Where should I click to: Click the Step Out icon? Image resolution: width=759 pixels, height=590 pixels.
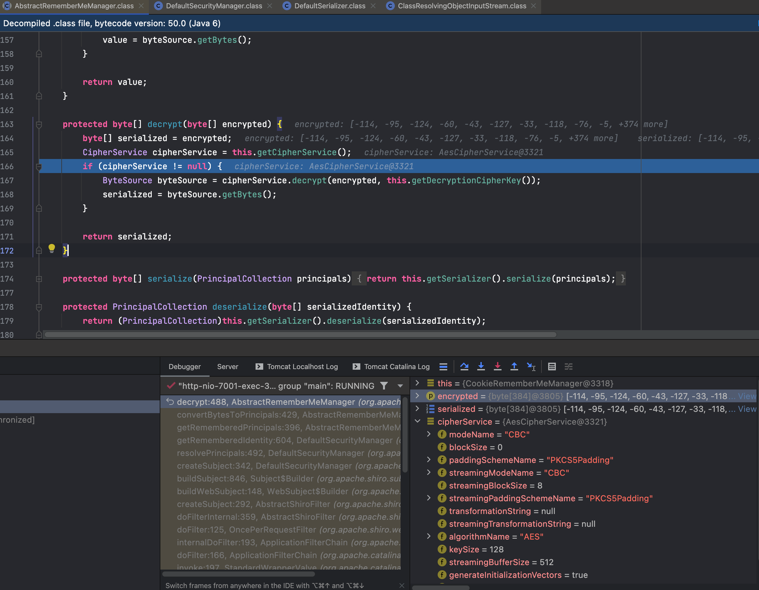[514, 367]
